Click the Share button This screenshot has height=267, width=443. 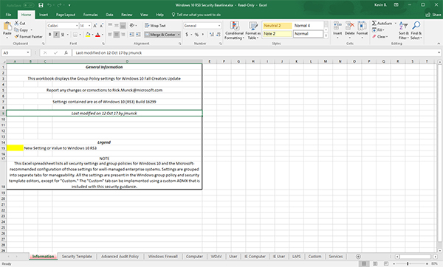433,15
